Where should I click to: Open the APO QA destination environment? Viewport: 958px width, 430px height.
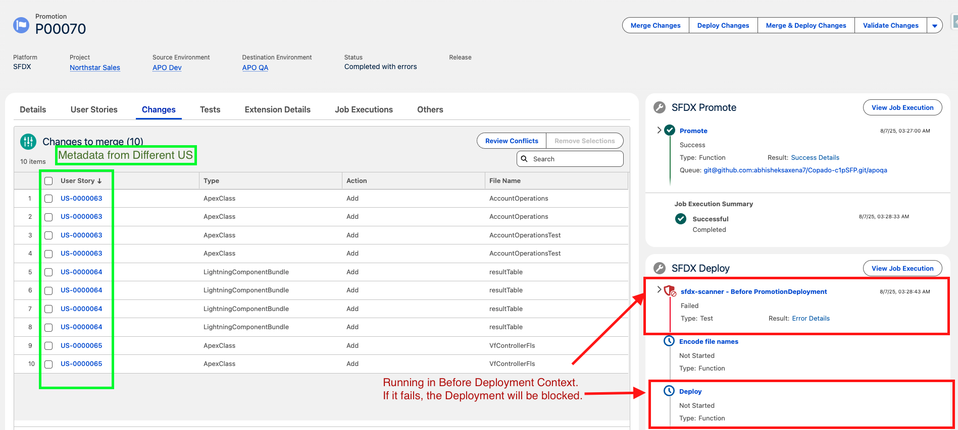[255, 68]
